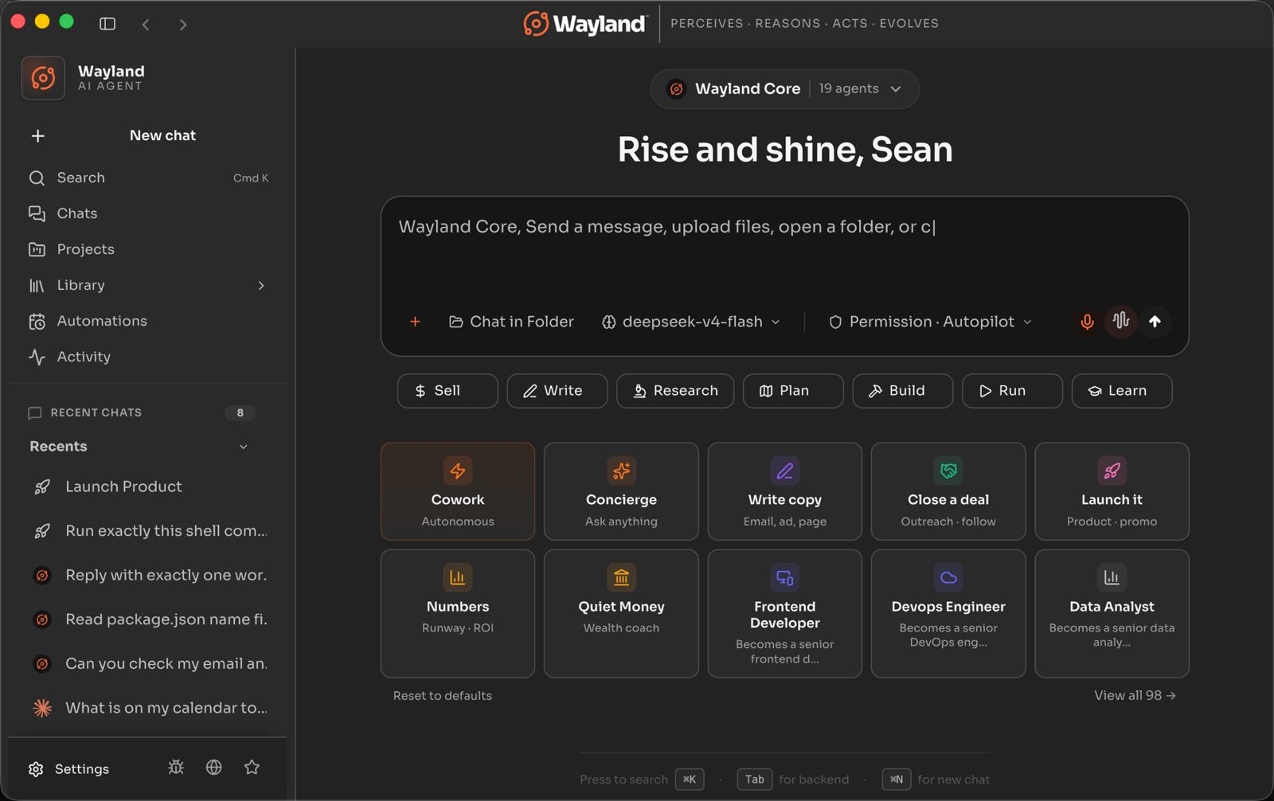Screen dimensions: 1274x801
Task: Start a New chat
Action: (x=148, y=135)
